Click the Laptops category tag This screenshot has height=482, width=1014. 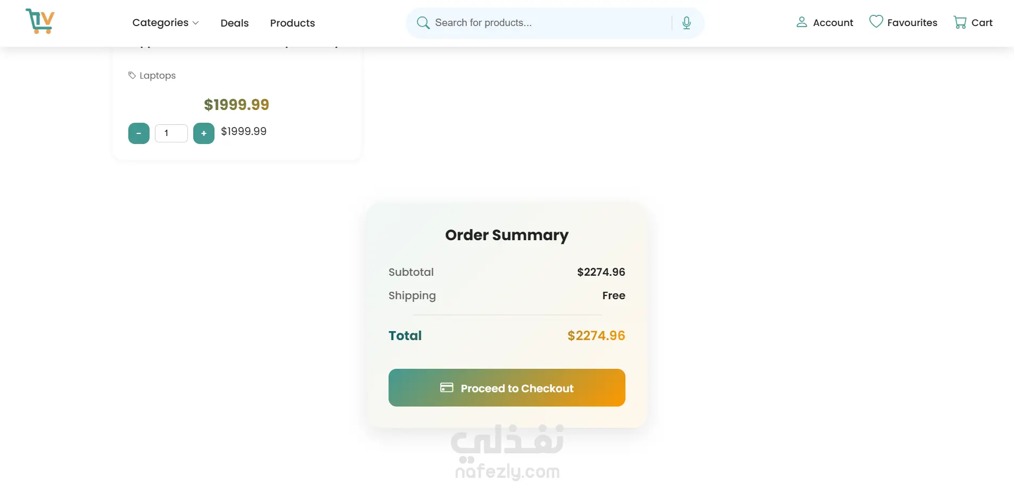tap(158, 75)
